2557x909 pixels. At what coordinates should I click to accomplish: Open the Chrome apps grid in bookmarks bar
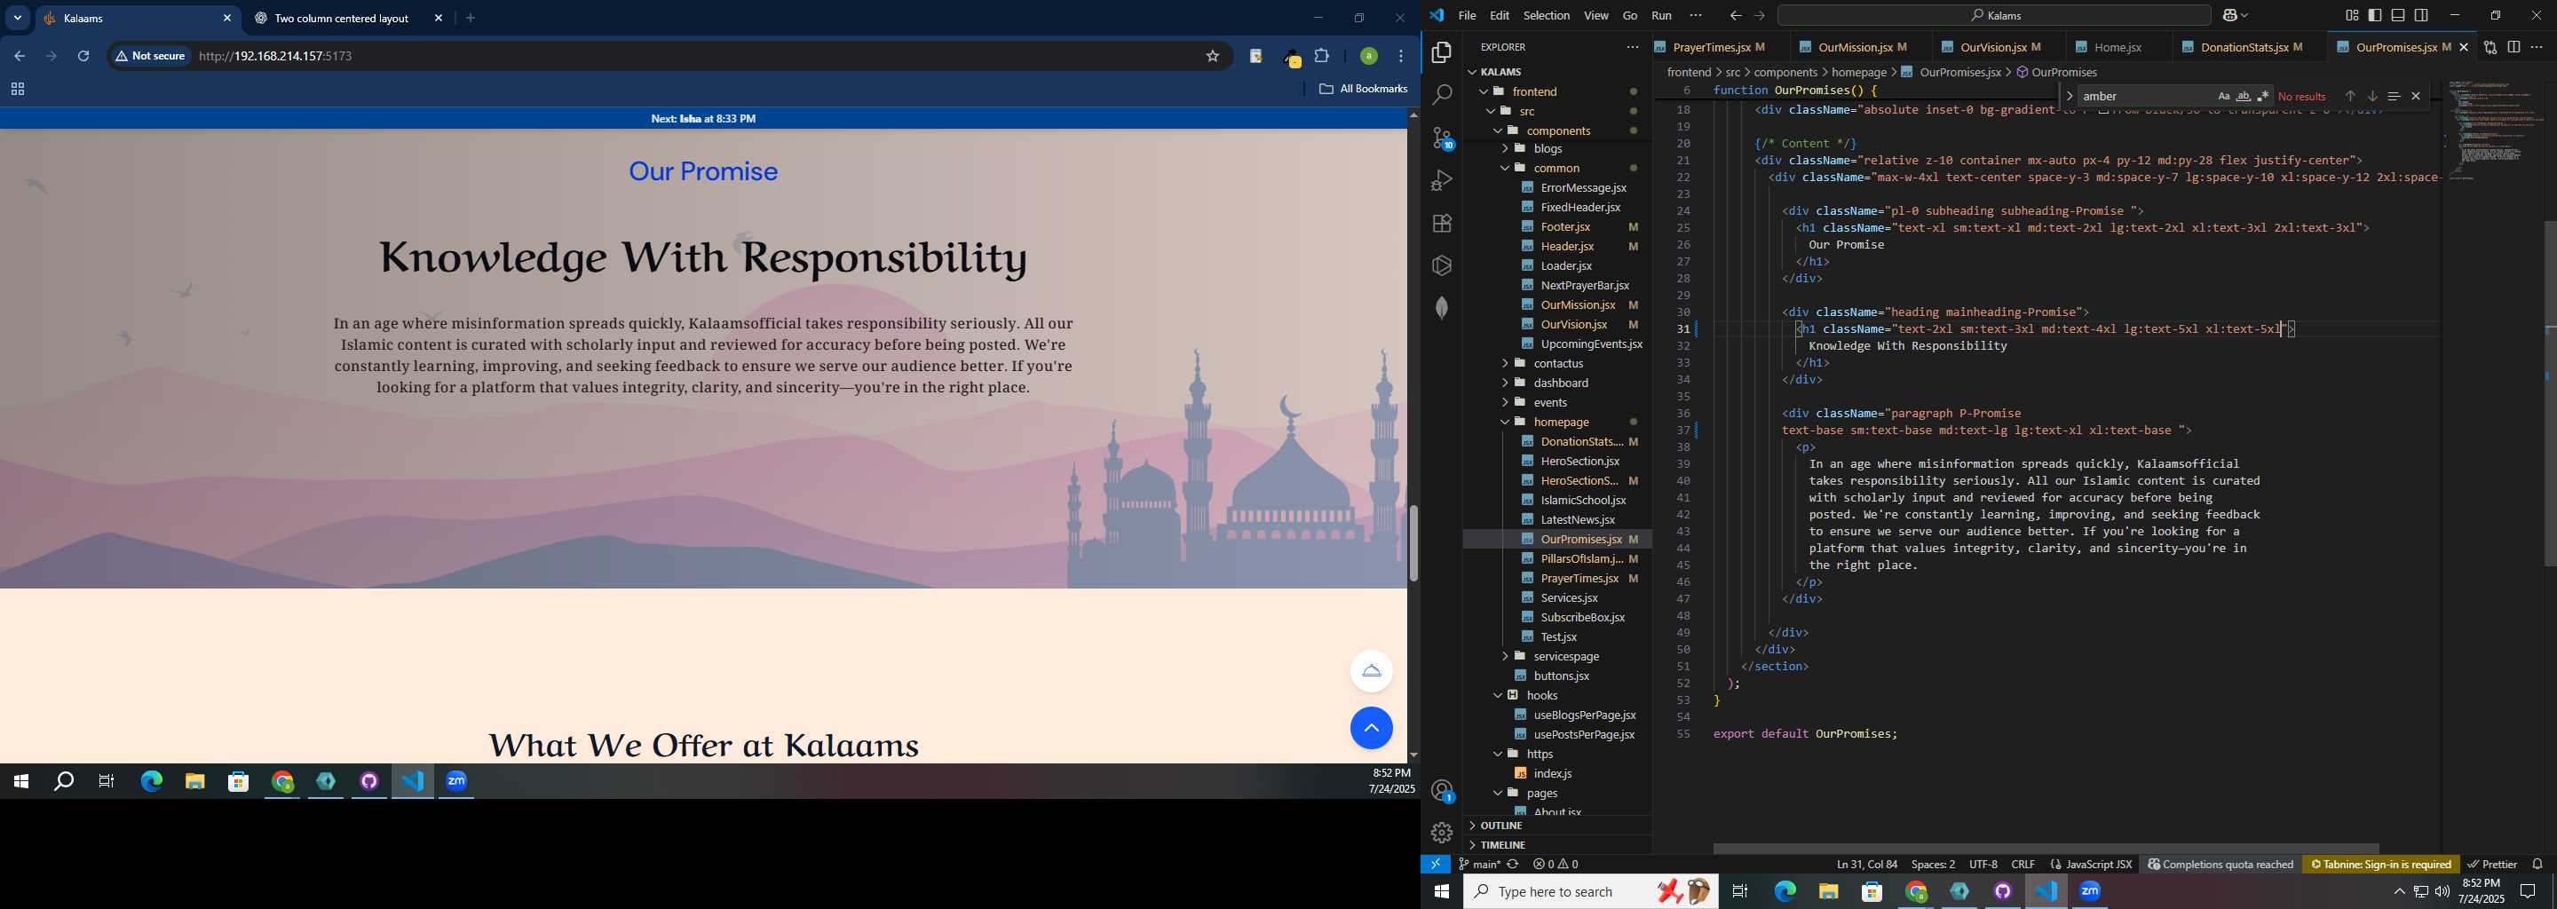tap(17, 90)
